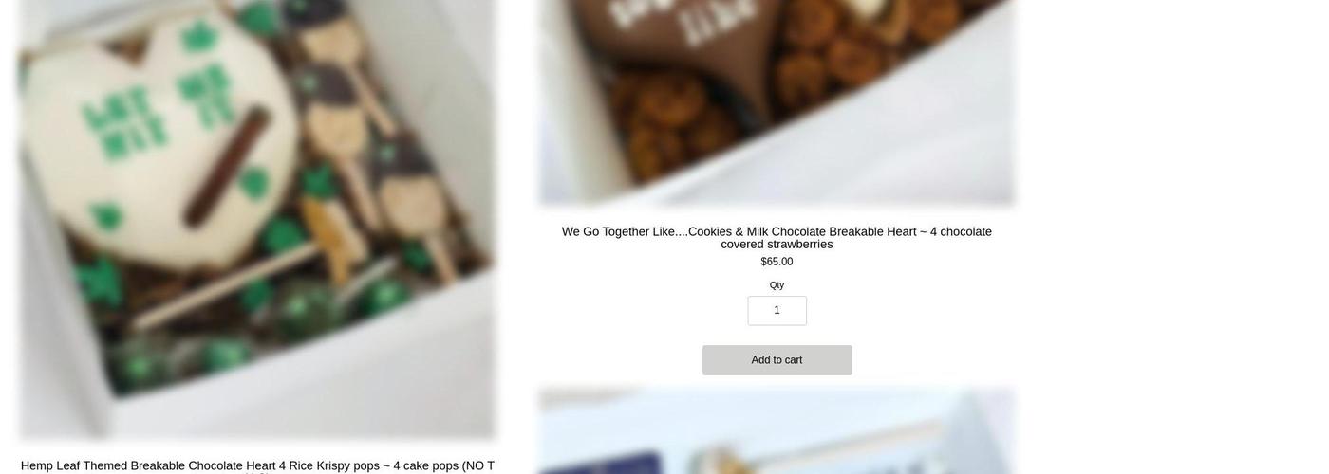The width and height of the screenshot is (1329, 474).
Task: Click the Qty label above the quantity box
Action: tap(777, 285)
